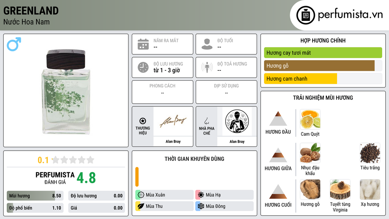389x219 pixels.
Task: Open the Hương gỗ base note image
Action: pyautogui.click(x=310, y=189)
